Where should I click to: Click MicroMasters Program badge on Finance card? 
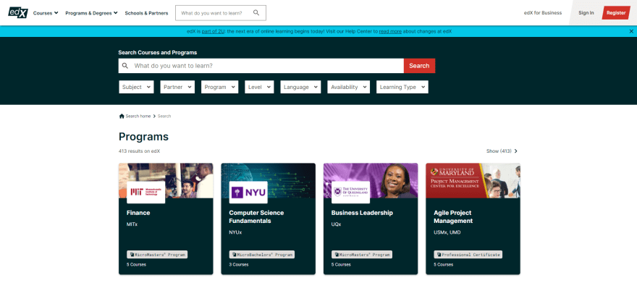[x=157, y=255]
